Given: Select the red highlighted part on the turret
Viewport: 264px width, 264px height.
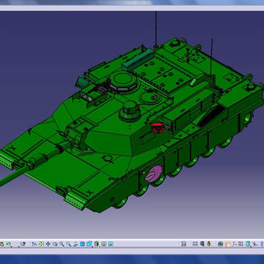Looking at the screenshot, I should [158, 128].
